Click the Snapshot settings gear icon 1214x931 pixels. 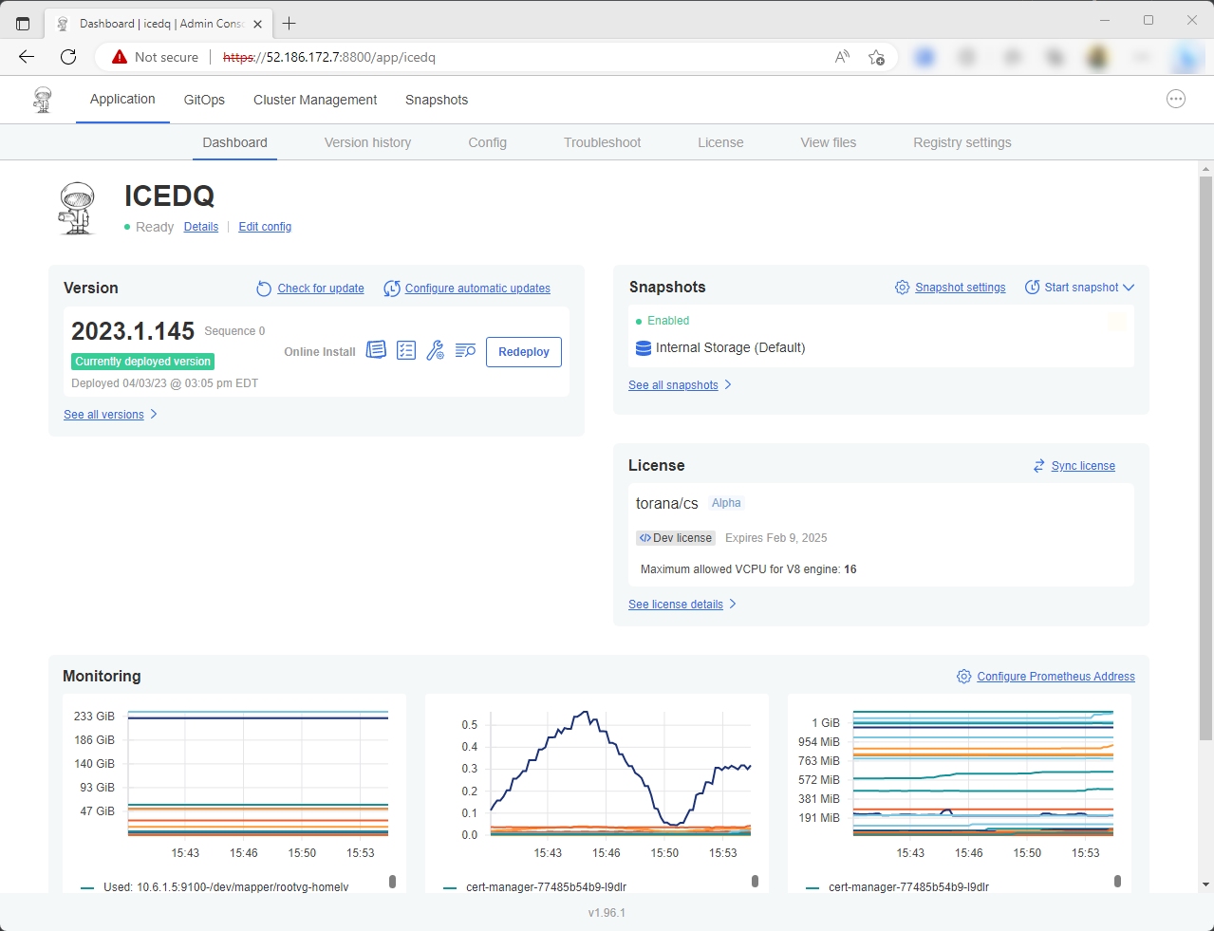pyautogui.click(x=903, y=288)
